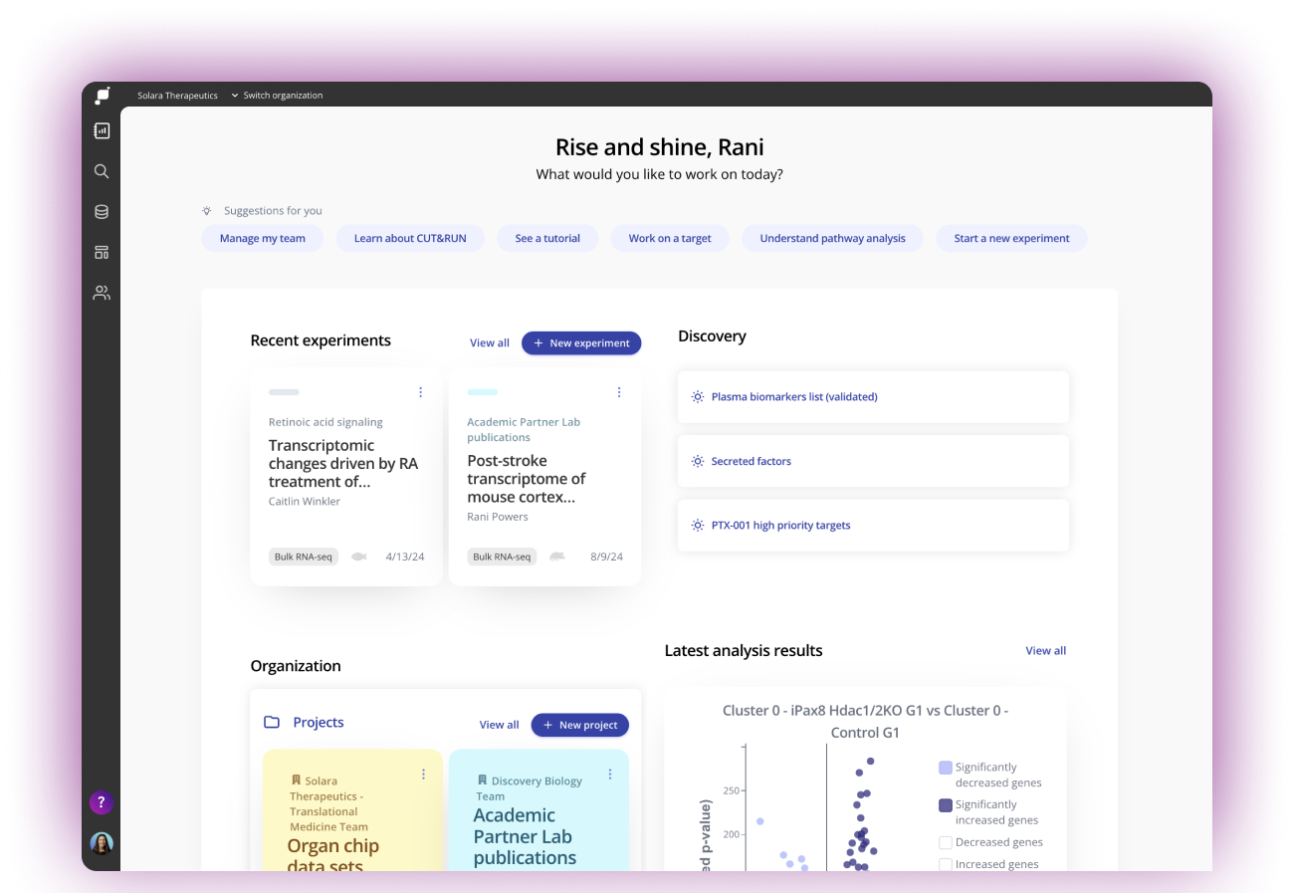
Task: Expand the Switch organization dropdown
Action: pyautogui.click(x=277, y=96)
